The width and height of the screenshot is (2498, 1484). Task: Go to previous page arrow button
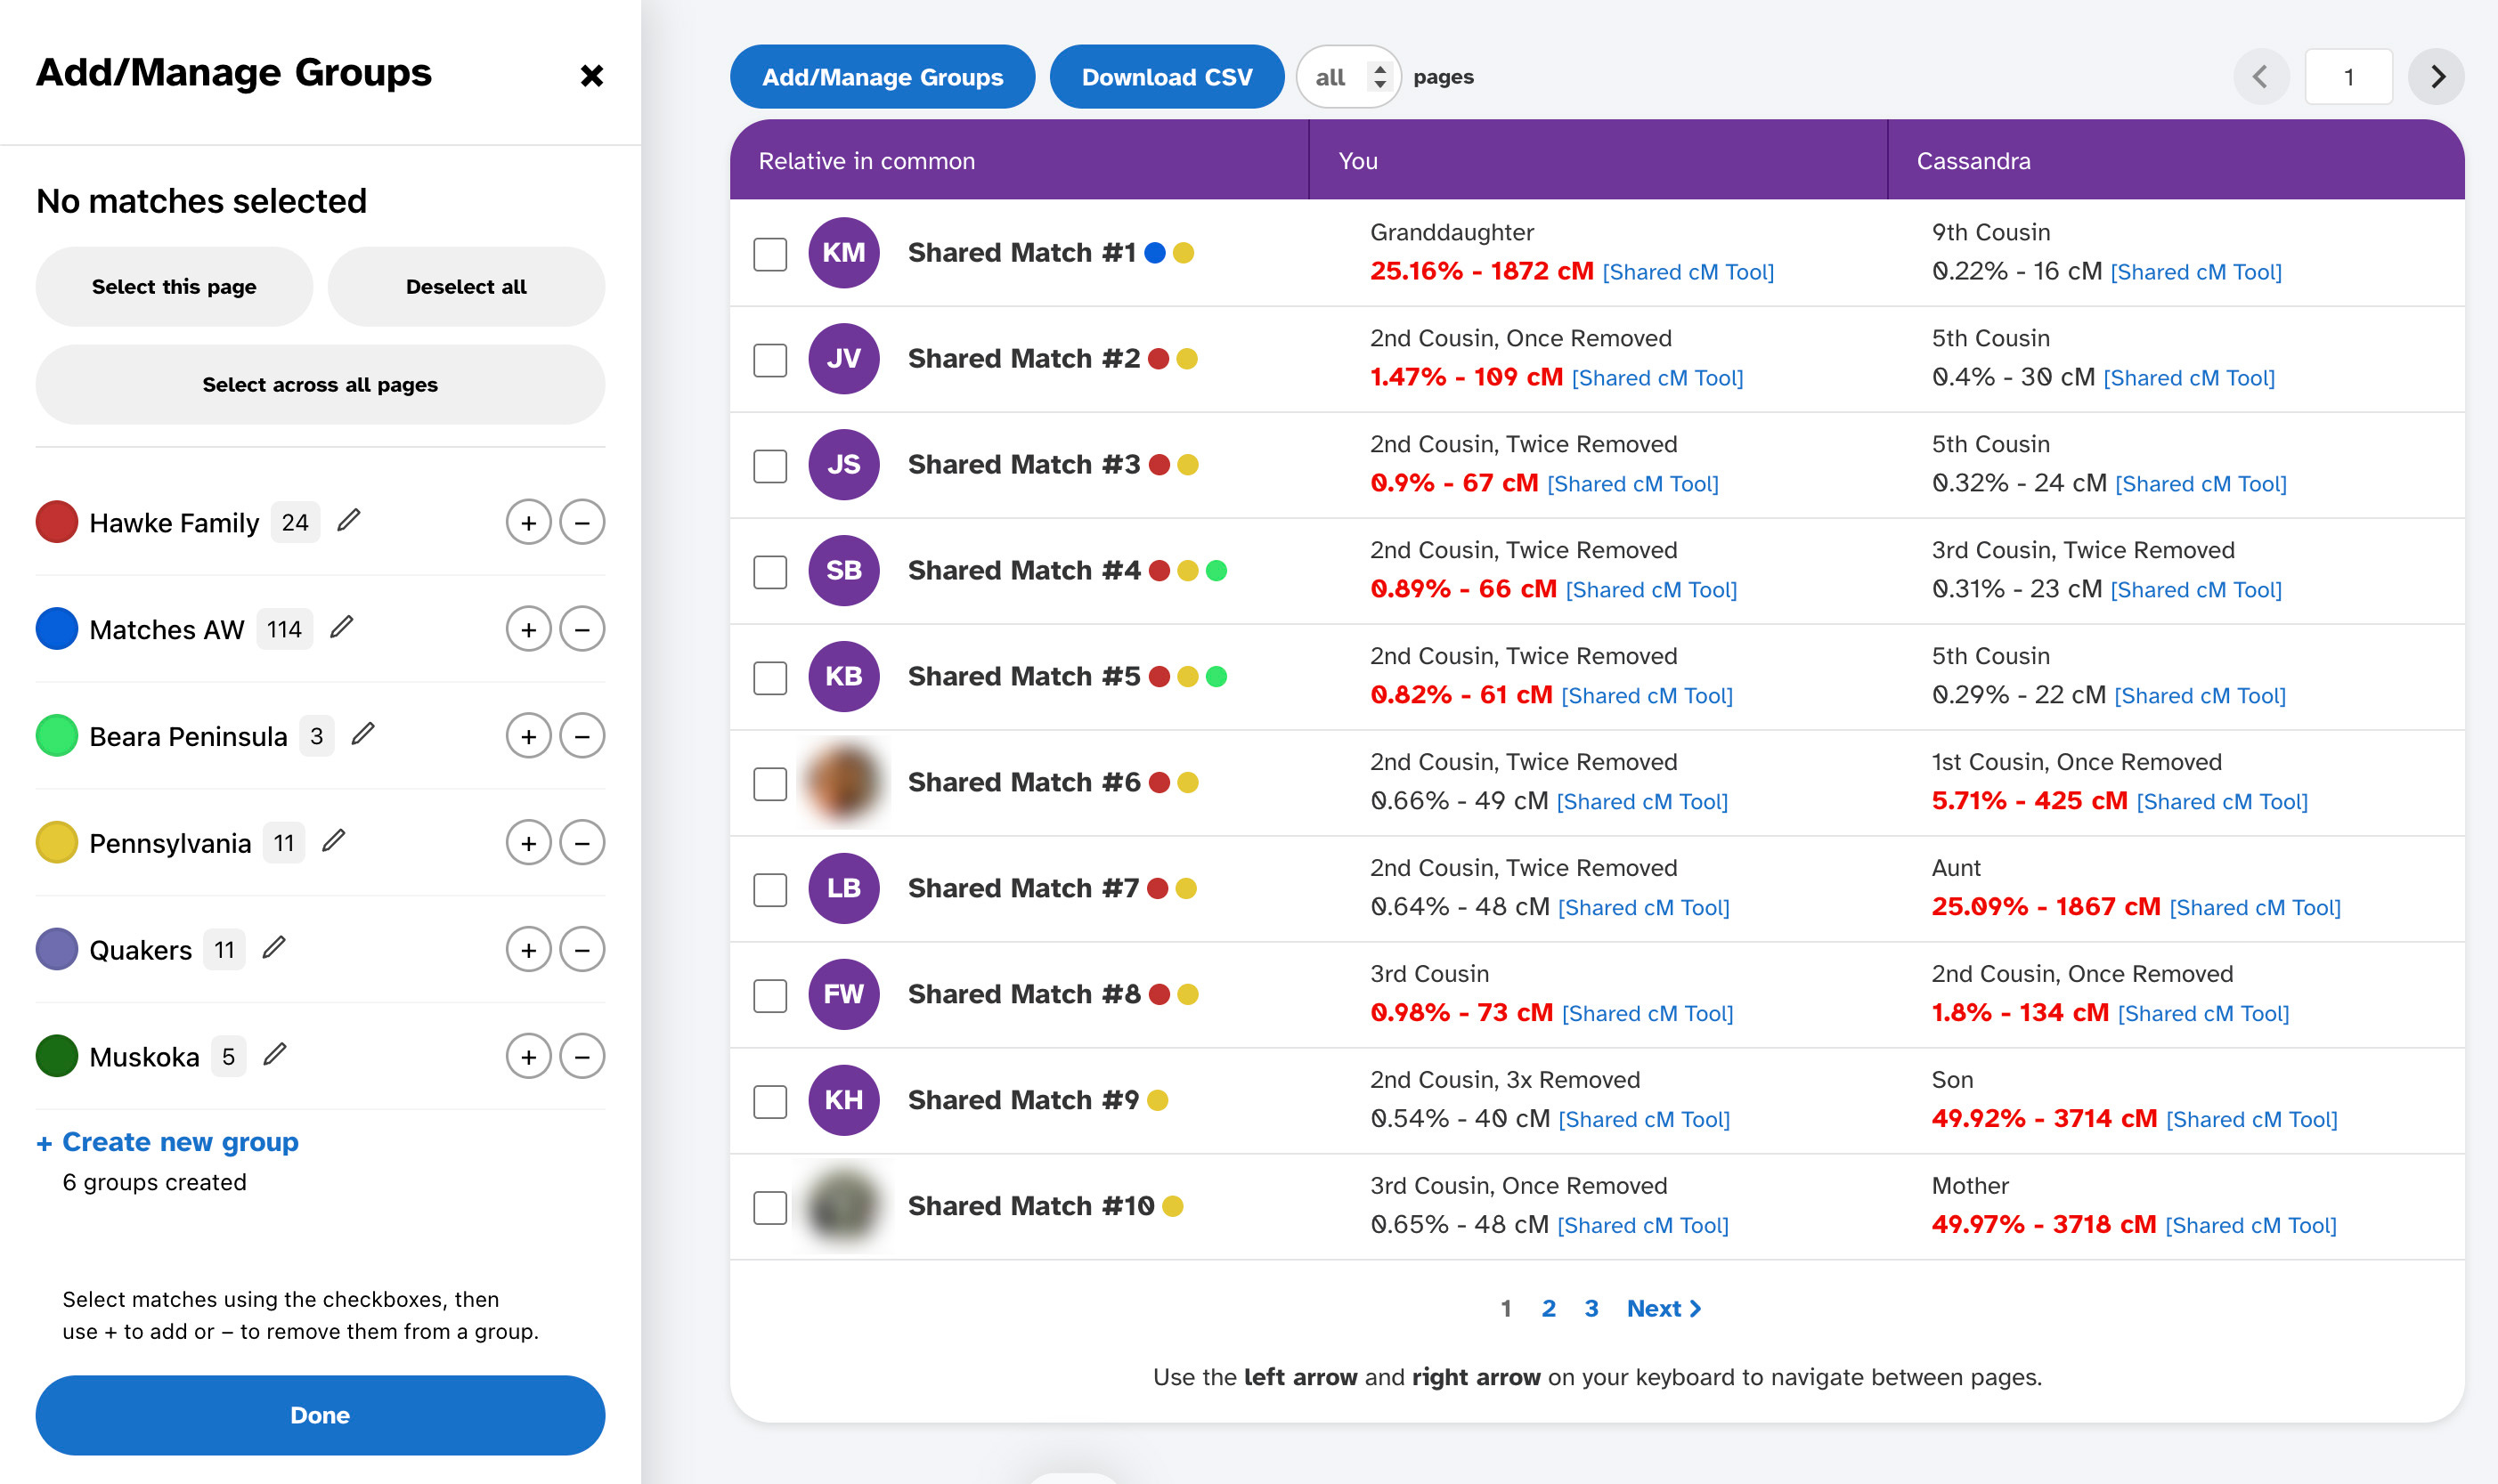tap(2260, 77)
